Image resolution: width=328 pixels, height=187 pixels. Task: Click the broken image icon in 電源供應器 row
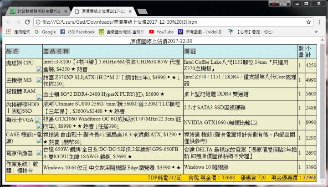pos(39,153)
